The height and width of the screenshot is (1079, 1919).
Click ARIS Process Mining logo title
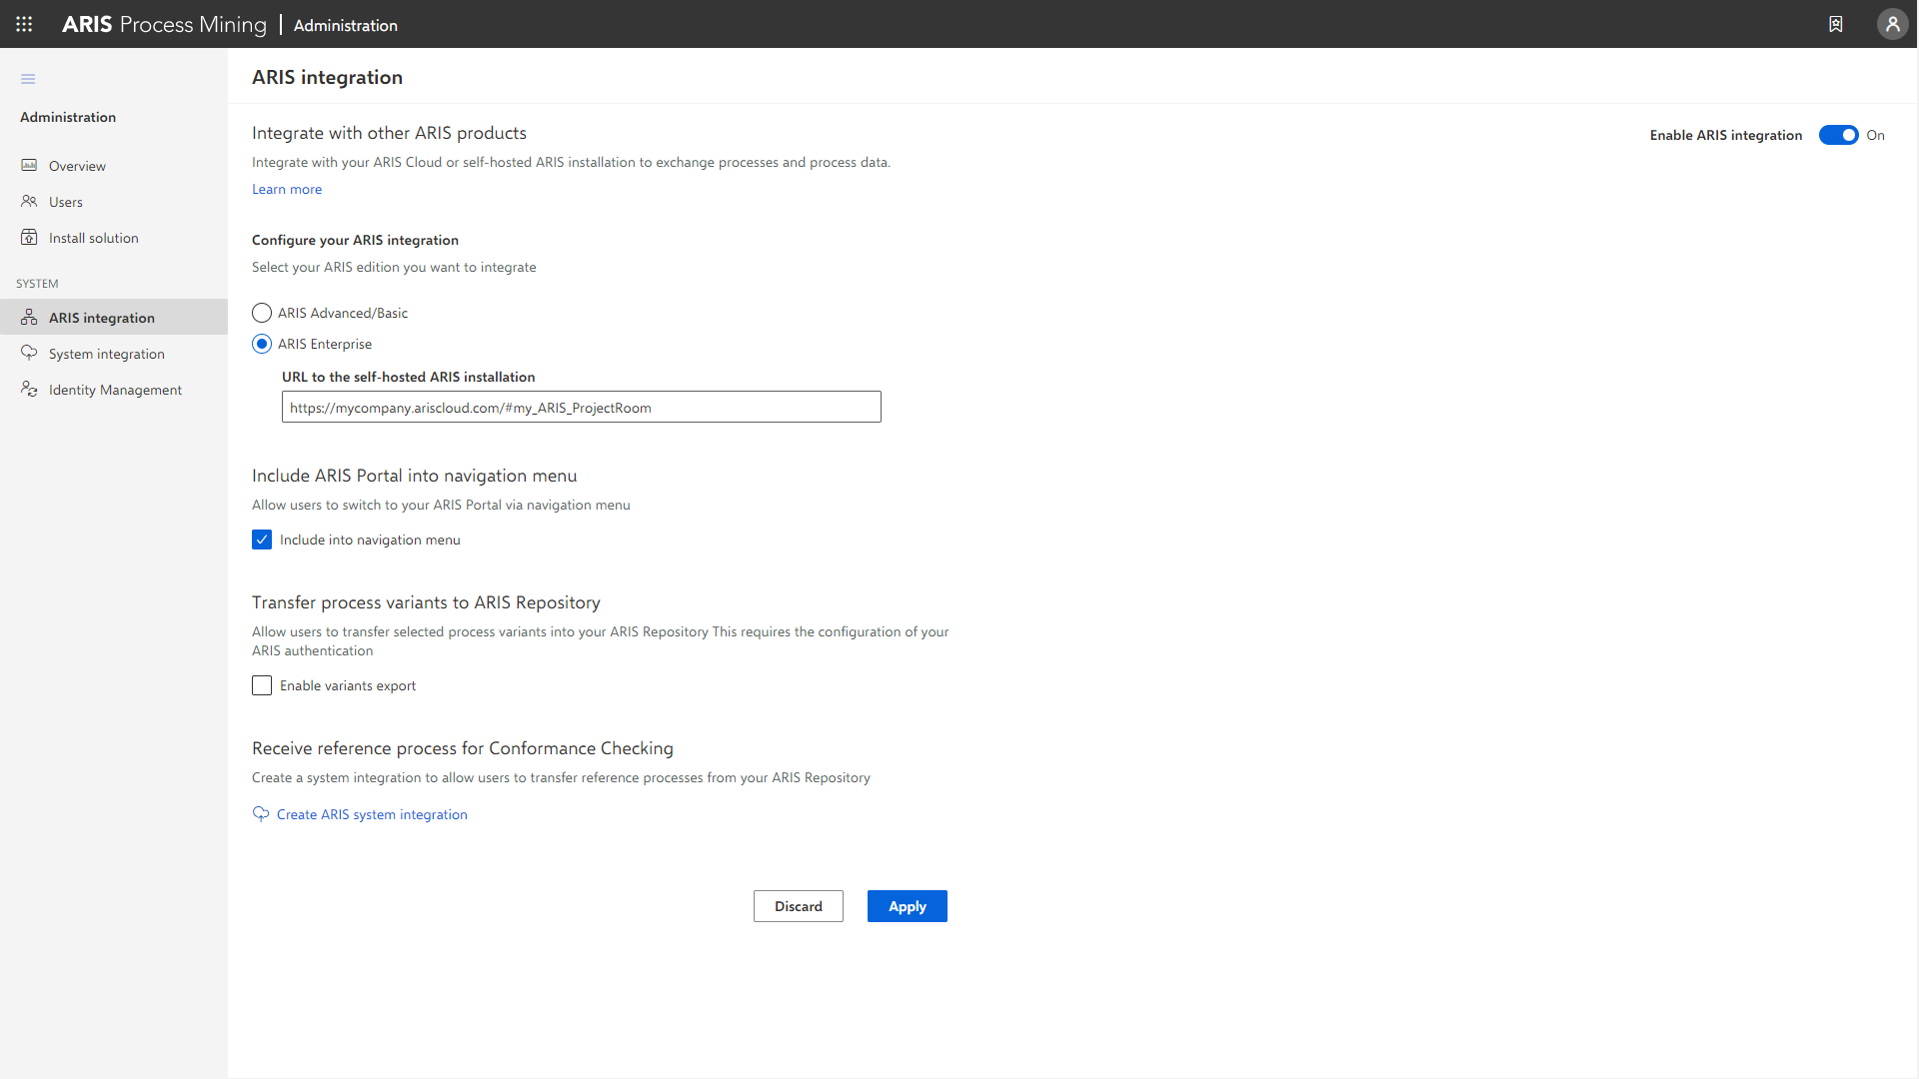(x=164, y=25)
